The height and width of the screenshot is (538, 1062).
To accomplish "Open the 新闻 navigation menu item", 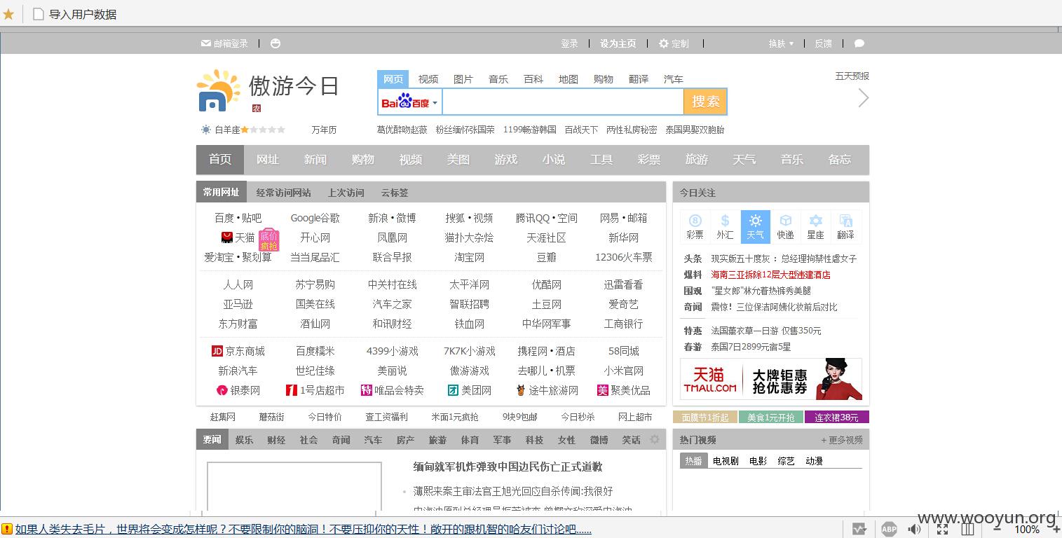I will (315, 160).
